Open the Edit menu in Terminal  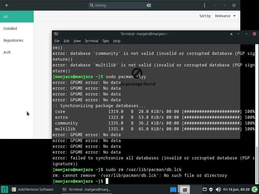[x=67, y=41]
